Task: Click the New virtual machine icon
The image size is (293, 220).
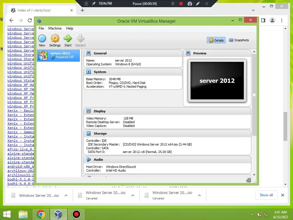Action: [x=42, y=39]
